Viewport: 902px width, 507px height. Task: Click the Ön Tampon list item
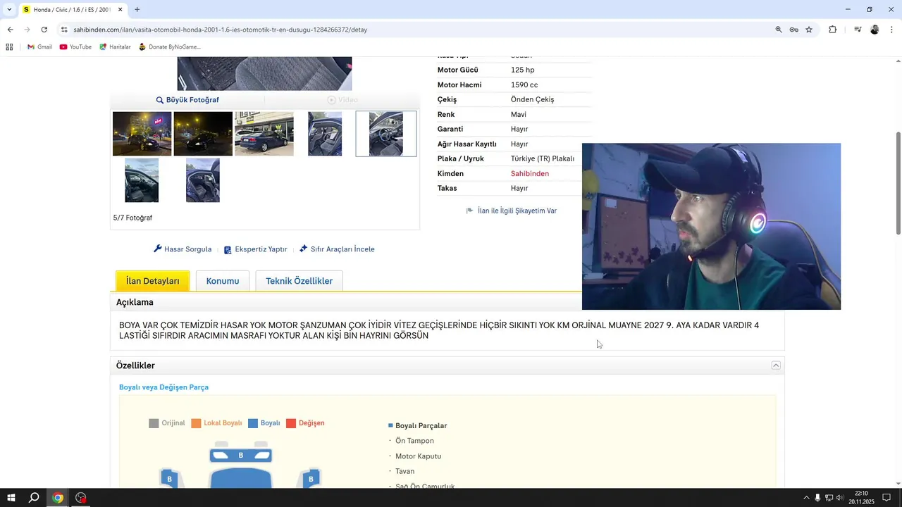(414, 441)
